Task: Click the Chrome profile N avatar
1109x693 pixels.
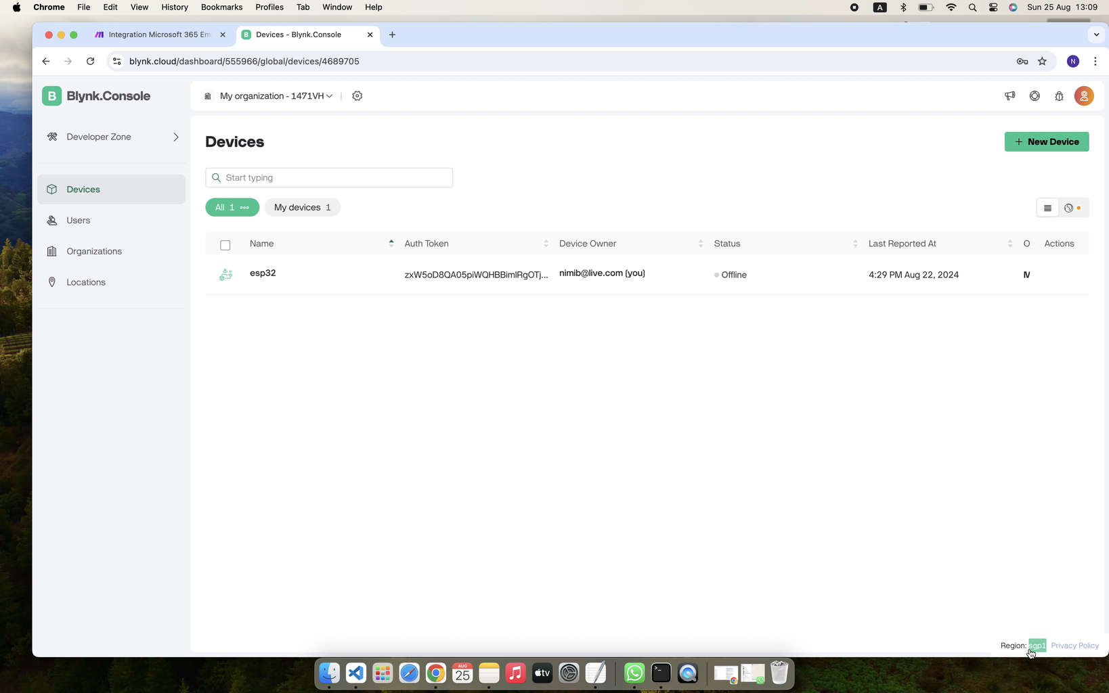Action: [x=1072, y=62]
